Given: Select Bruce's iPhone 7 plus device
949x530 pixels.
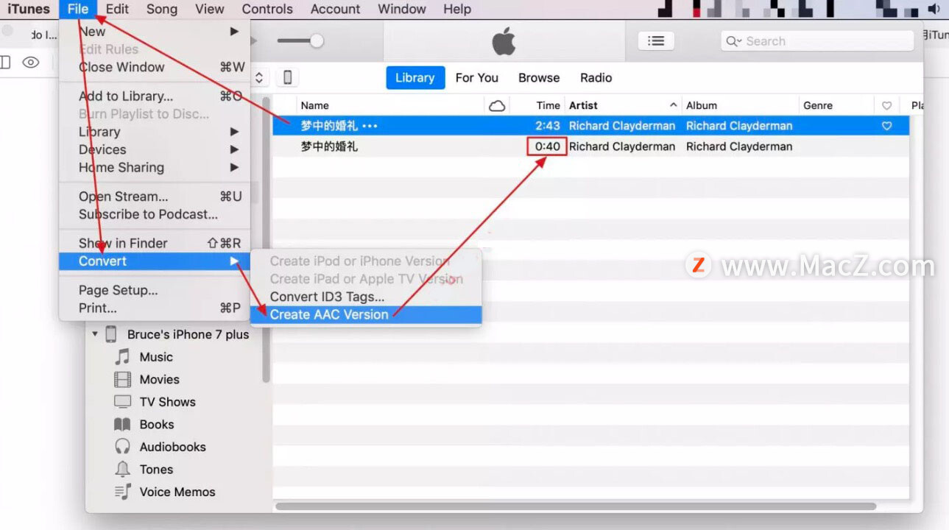Looking at the screenshot, I should pyautogui.click(x=188, y=334).
